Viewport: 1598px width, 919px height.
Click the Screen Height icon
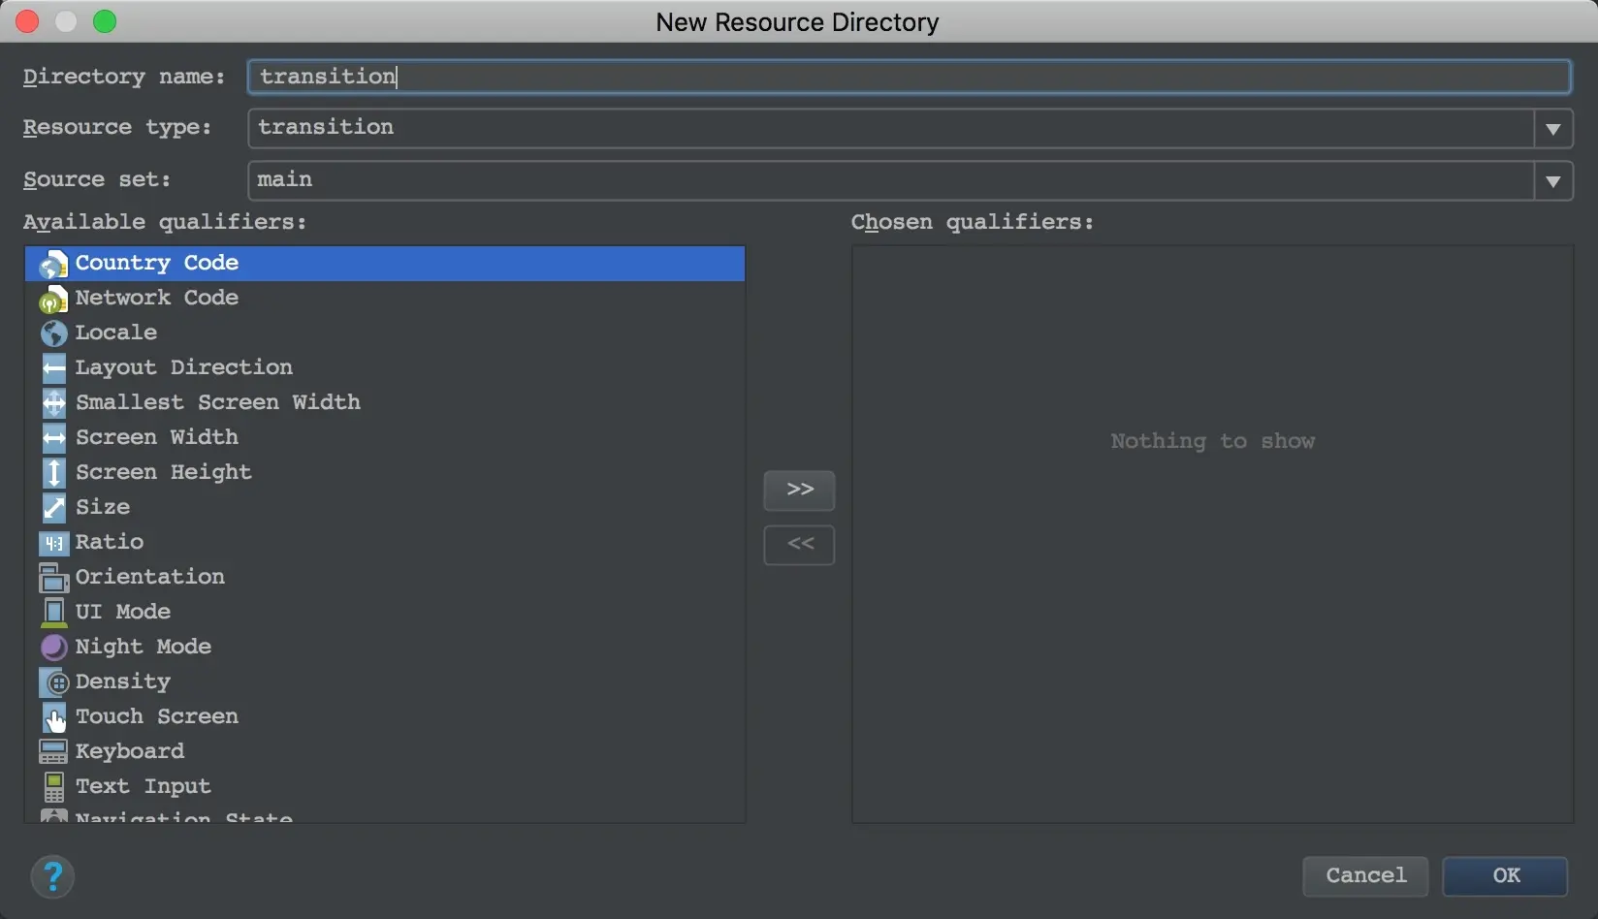pos(53,473)
